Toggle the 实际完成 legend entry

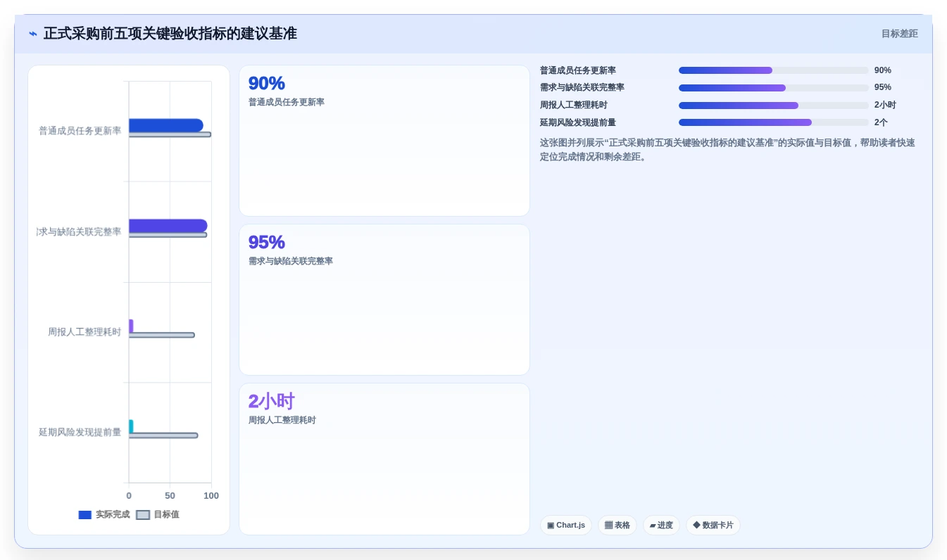coord(104,514)
